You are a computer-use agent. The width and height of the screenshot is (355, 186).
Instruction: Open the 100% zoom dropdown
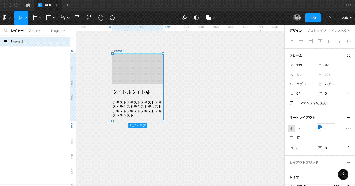346,18
